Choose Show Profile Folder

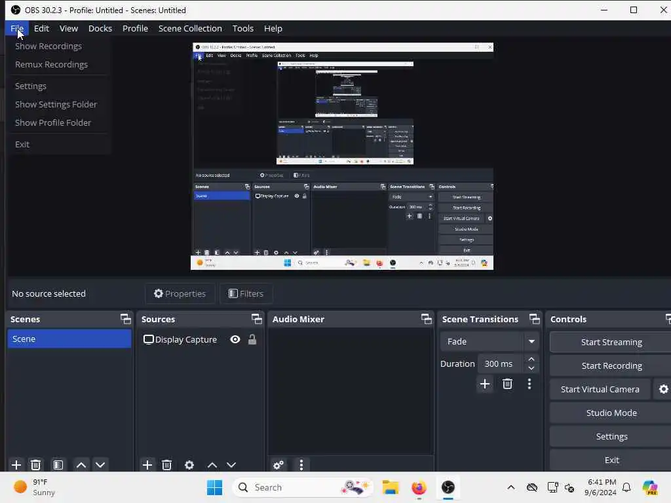pos(58,122)
